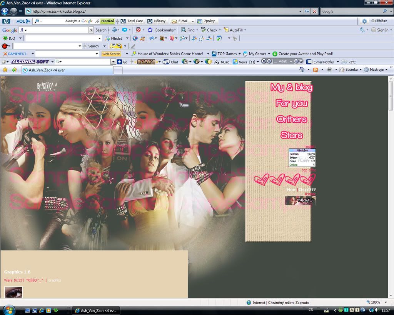The width and height of the screenshot is (394, 315).
Task: Click the HP logo toolbar icon
Action: (x=6, y=21)
